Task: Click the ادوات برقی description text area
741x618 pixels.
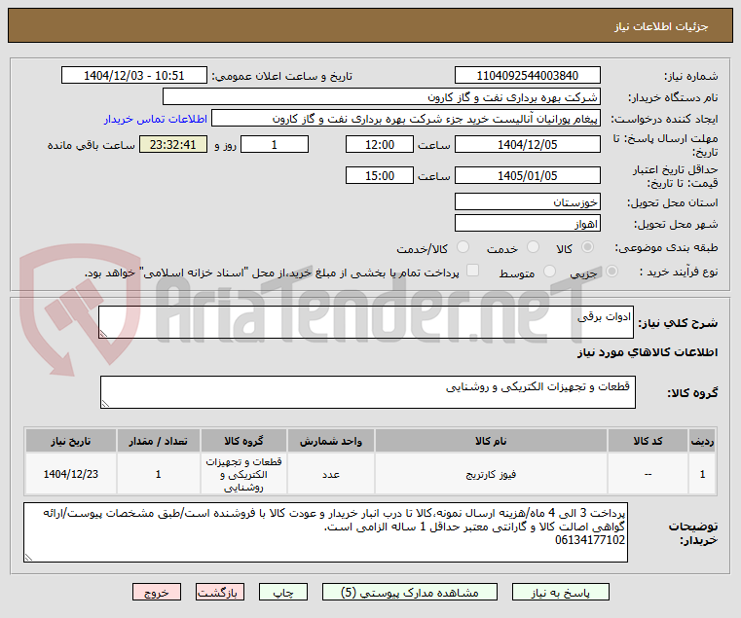Action: click(x=366, y=322)
